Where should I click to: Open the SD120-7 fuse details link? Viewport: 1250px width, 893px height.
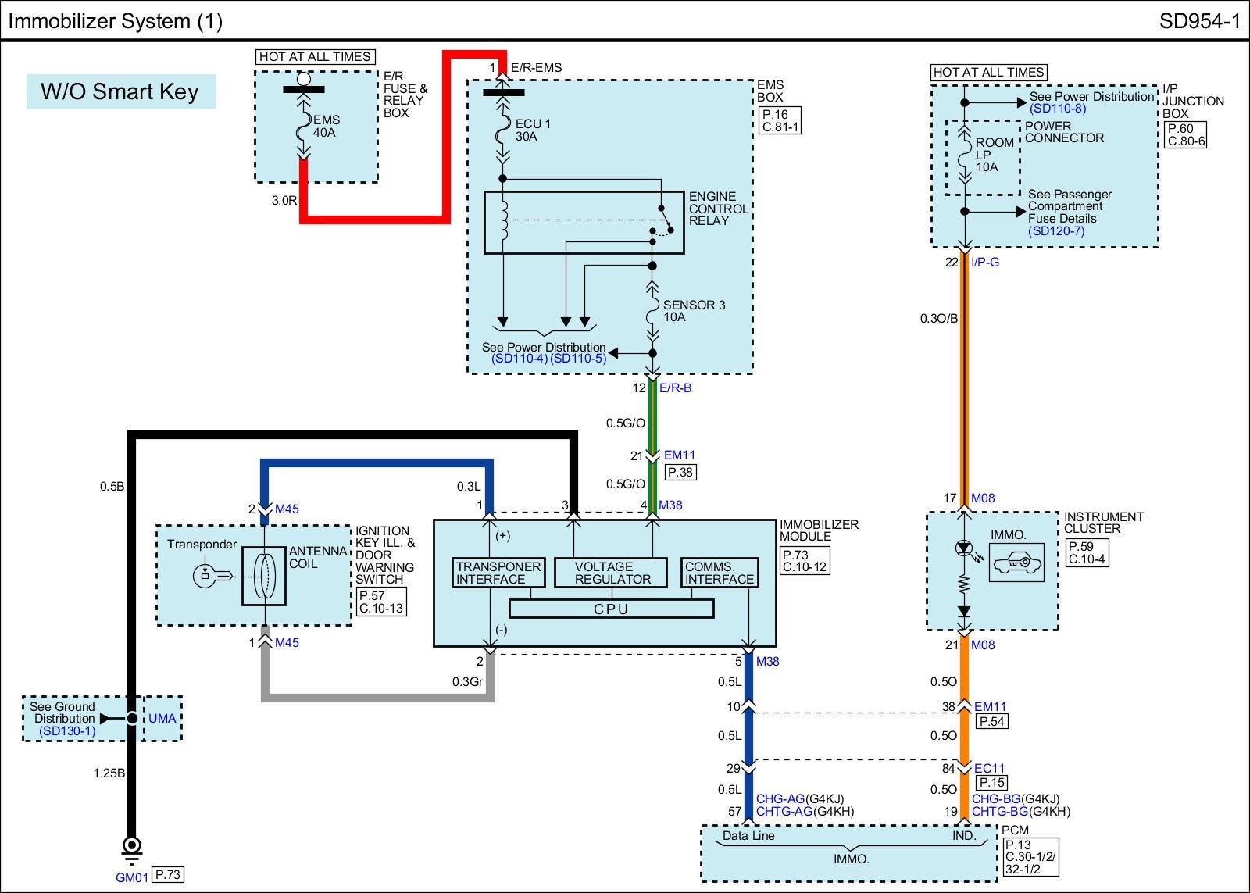pyautogui.click(x=1056, y=230)
